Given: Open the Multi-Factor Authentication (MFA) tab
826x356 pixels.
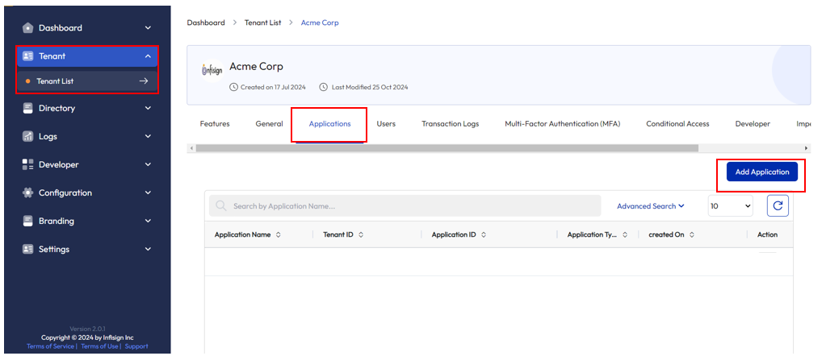Looking at the screenshot, I should pyautogui.click(x=563, y=124).
